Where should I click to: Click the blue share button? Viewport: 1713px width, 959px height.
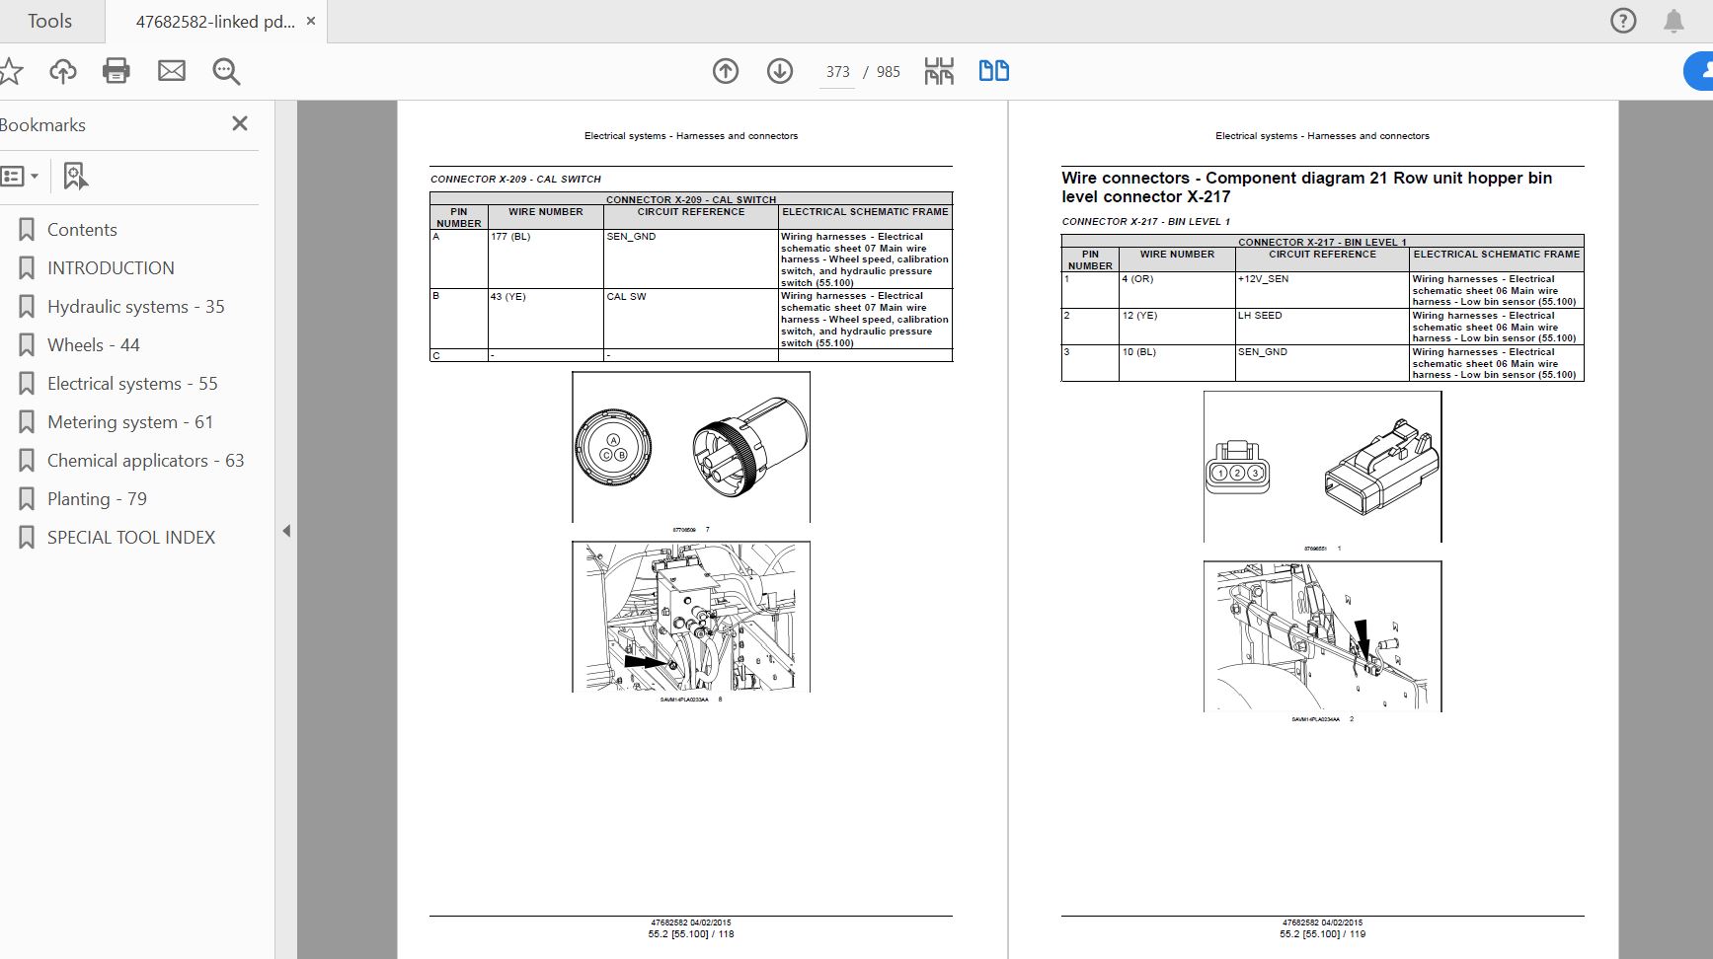pyautogui.click(x=1698, y=71)
